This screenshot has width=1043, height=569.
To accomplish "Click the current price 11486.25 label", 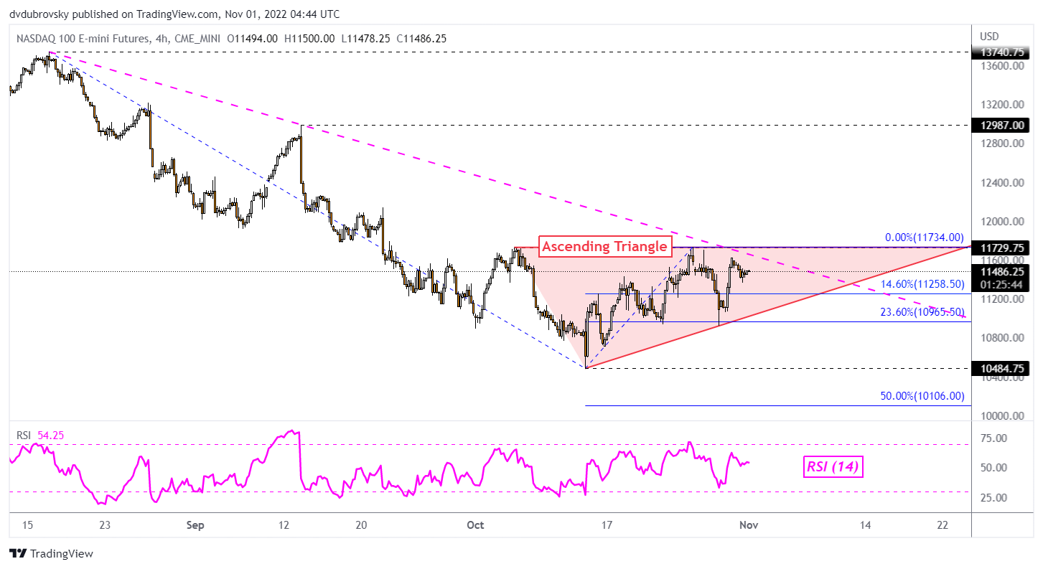I will pos(1003,272).
